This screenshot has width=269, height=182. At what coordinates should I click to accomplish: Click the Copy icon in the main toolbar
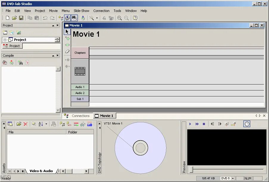pos(30,18)
